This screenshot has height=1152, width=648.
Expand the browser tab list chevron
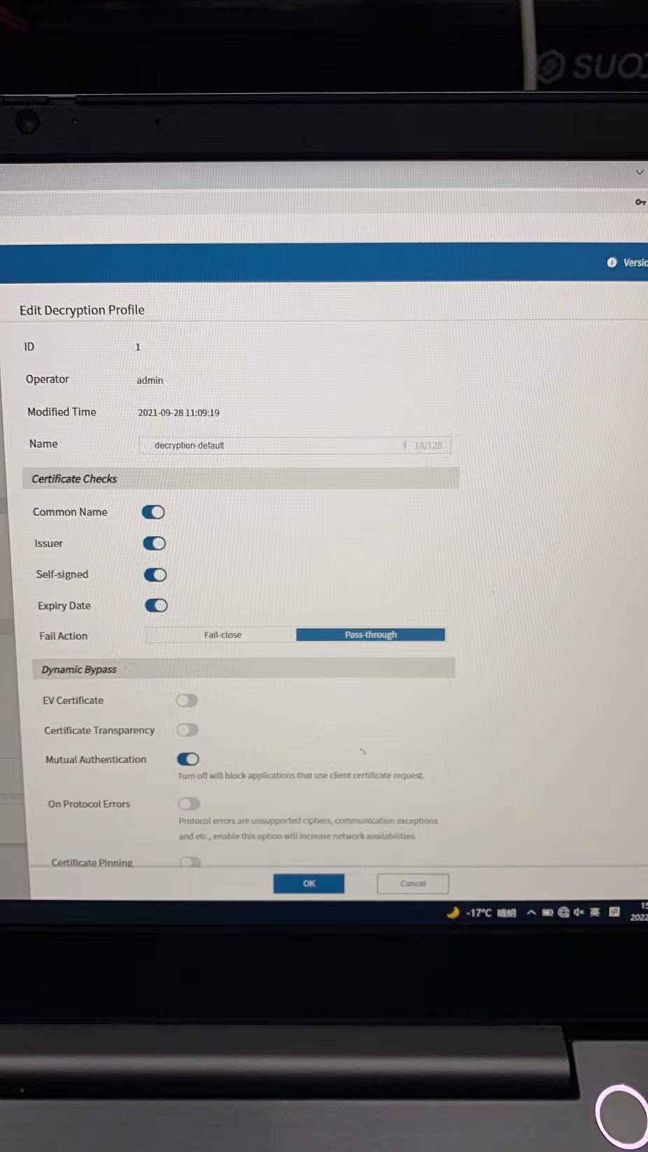[x=640, y=172]
